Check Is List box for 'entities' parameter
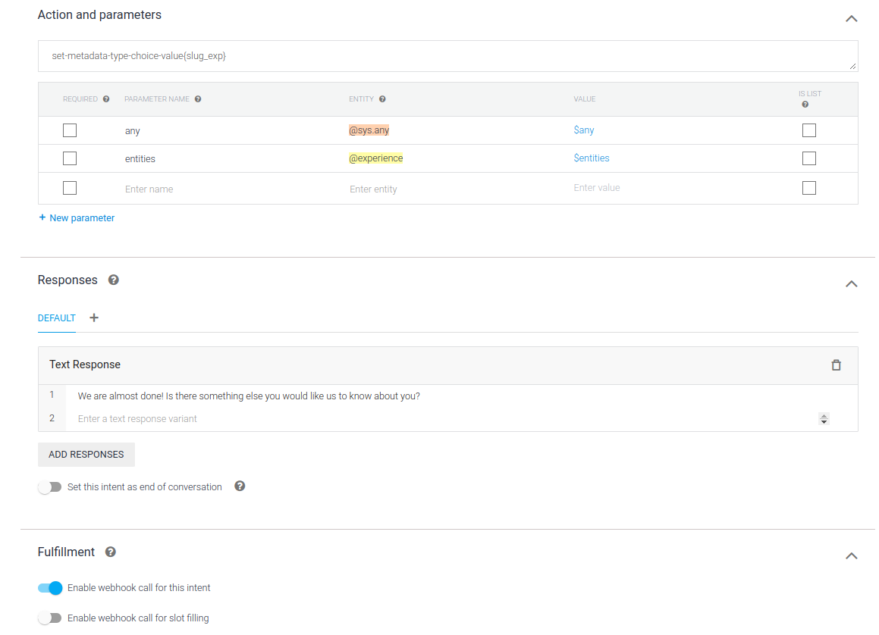The image size is (879, 635). pos(809,158)
